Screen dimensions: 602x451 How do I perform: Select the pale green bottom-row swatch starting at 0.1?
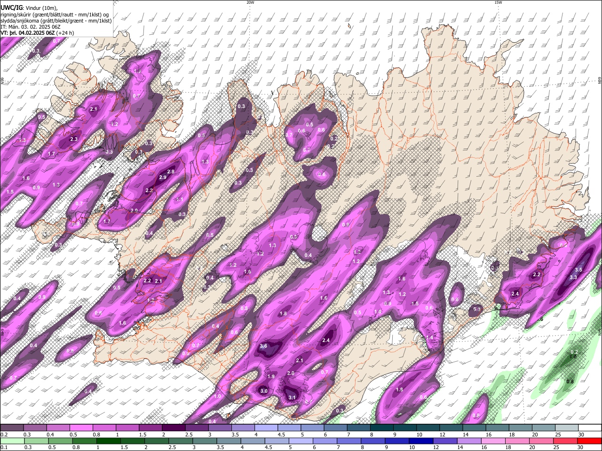[x=12, y=441]
